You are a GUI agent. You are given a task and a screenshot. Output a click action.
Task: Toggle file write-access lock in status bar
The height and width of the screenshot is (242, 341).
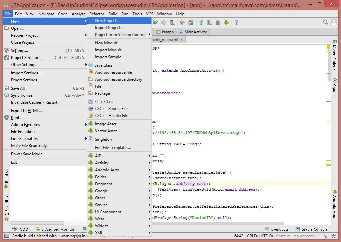[326, 236]
